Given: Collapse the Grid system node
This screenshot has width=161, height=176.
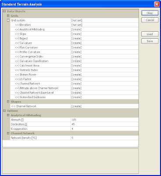Looking at the screenshot, I should 8,20.
